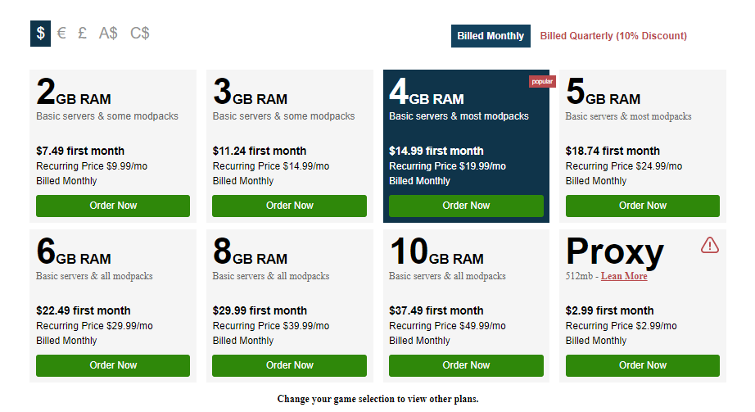The image size is (755, 412).
Task: Order the 6GB RAM plan
Action: pos(113,365)
